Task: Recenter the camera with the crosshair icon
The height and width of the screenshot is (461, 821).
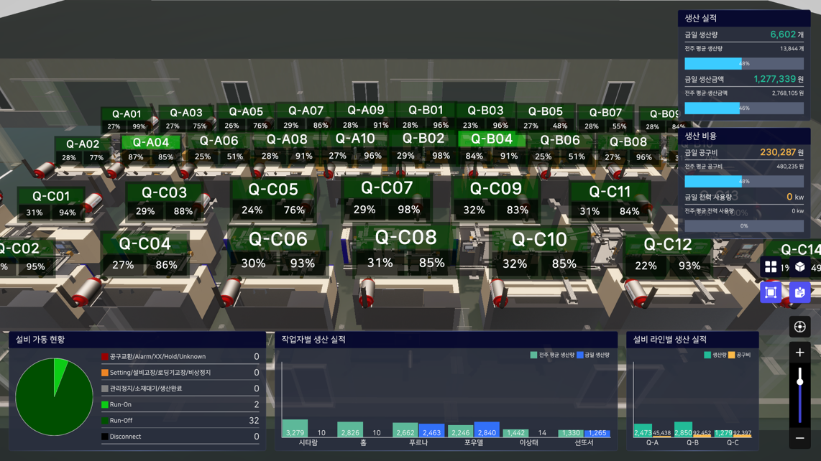Action: (x=799, y=327)
